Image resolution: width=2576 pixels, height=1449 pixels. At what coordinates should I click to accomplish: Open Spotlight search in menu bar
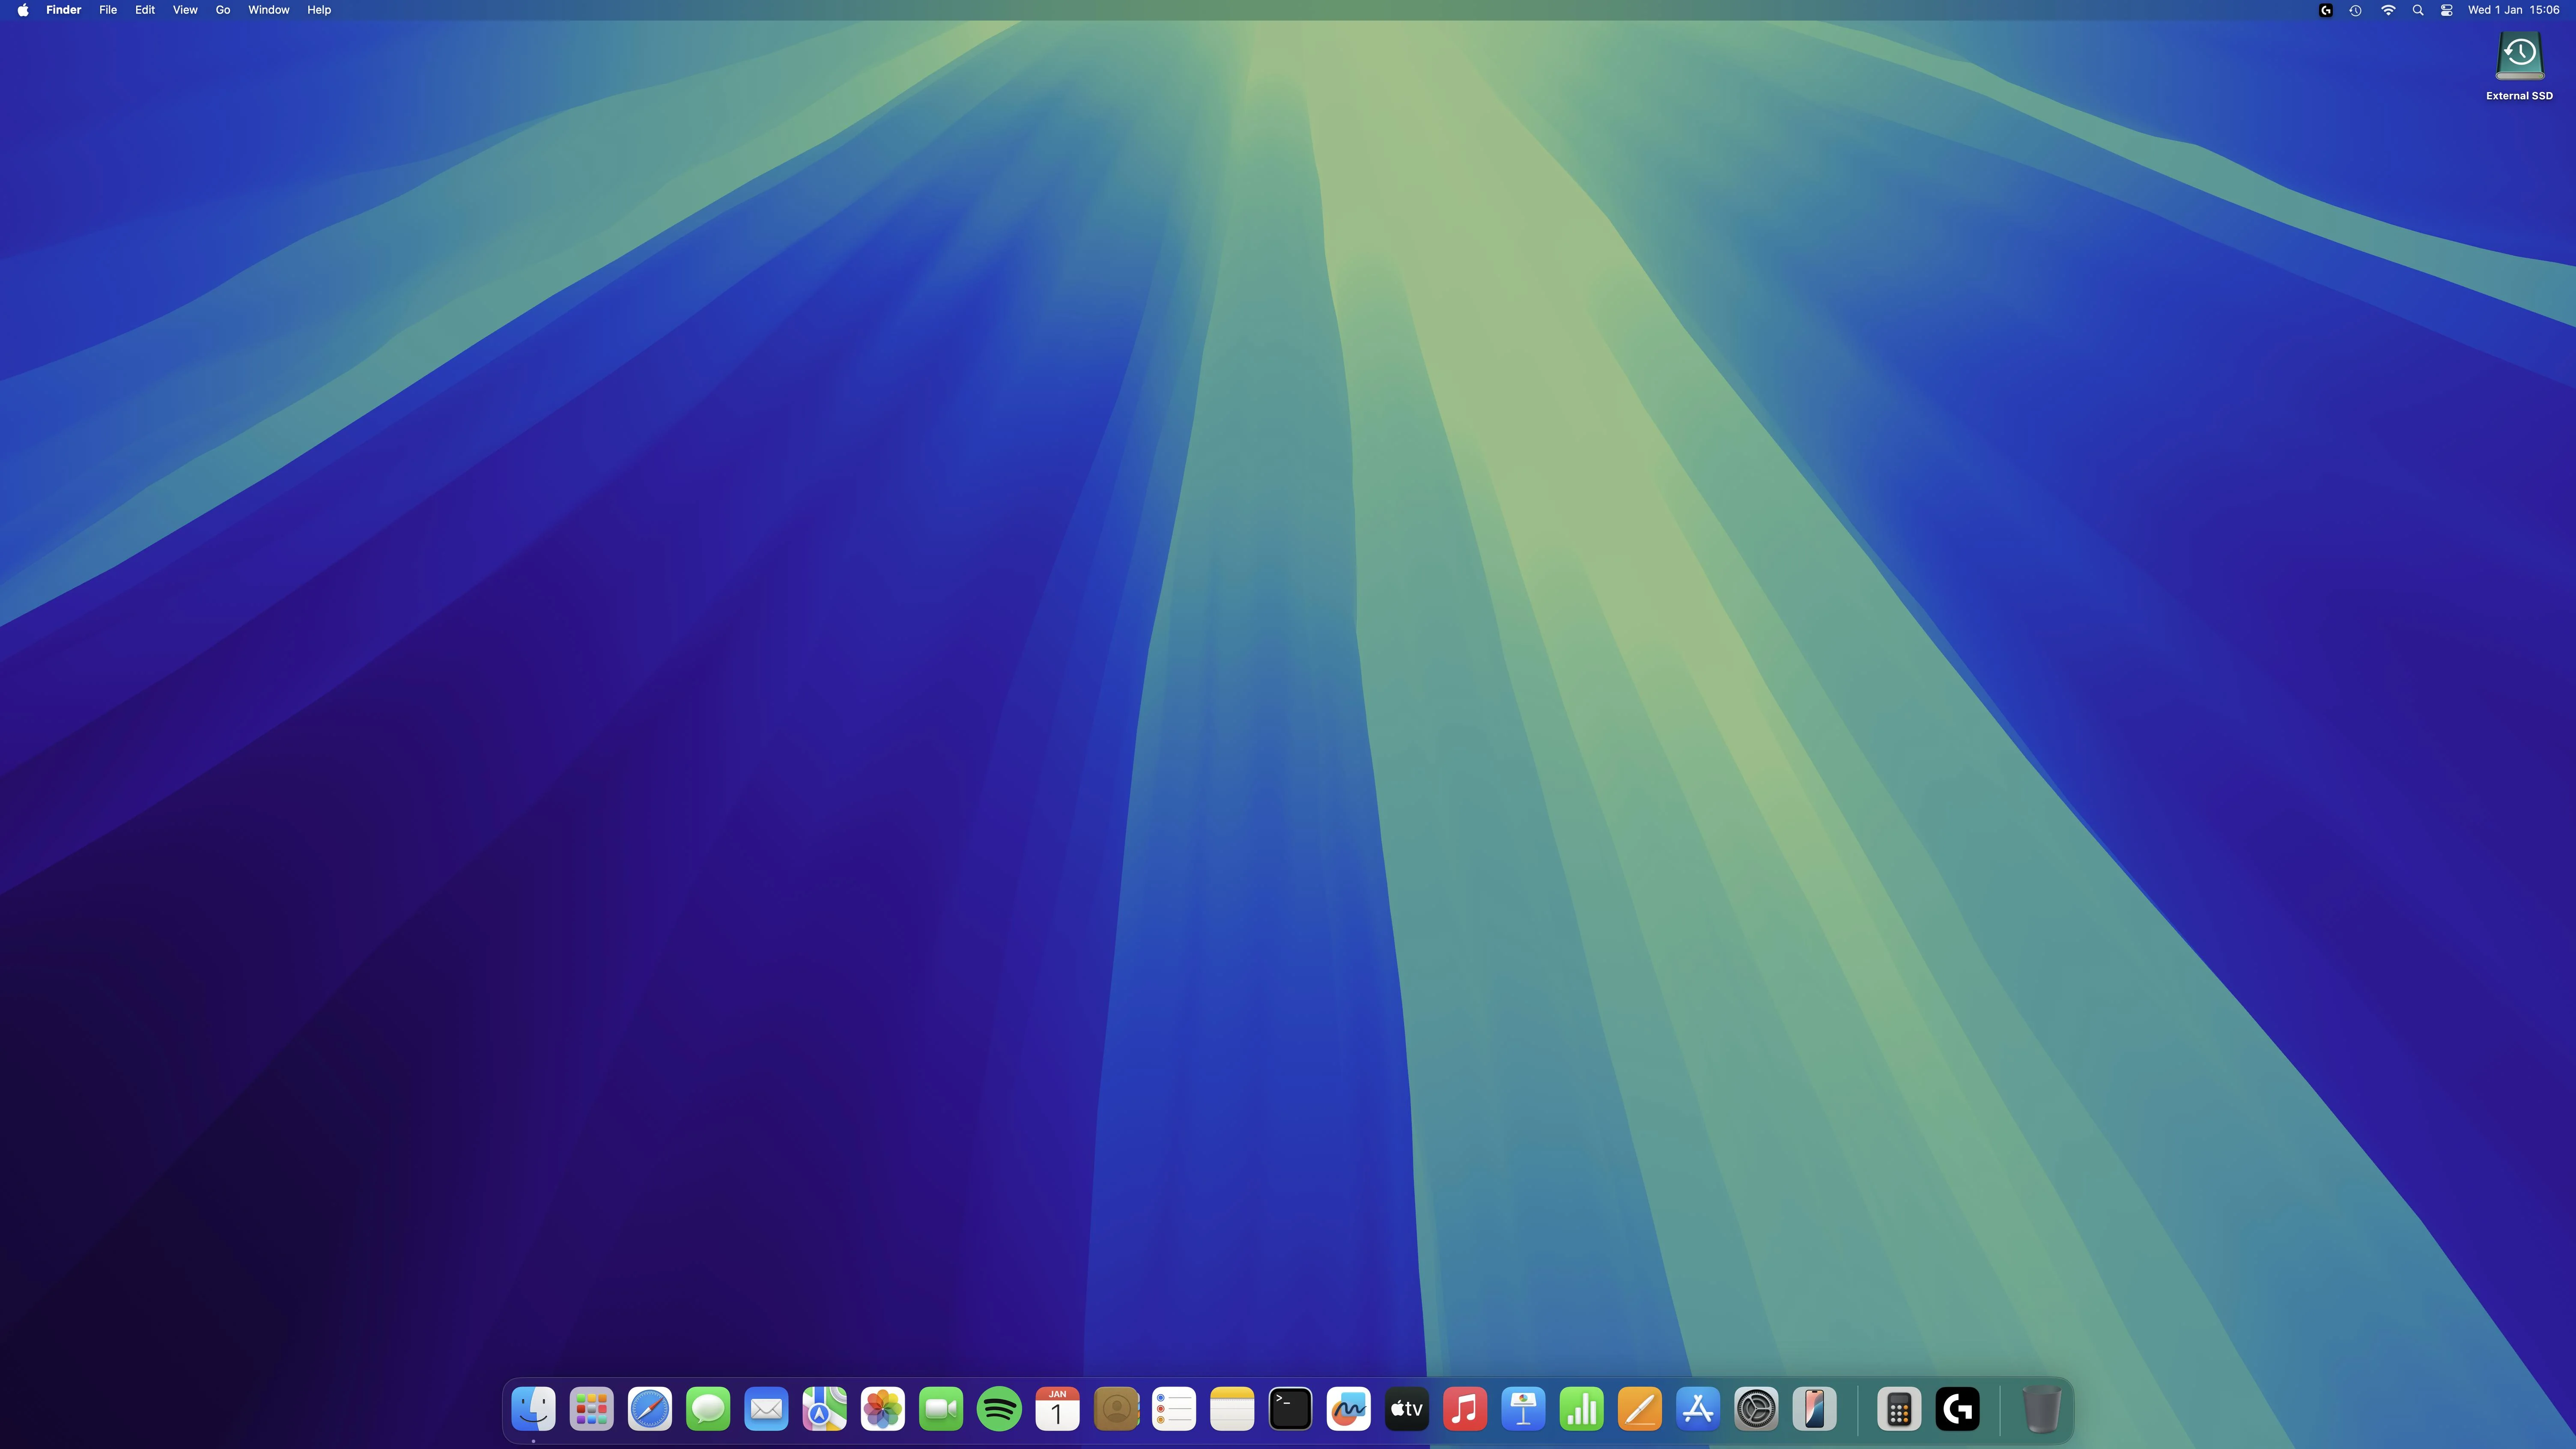[x=2418, y=10]
